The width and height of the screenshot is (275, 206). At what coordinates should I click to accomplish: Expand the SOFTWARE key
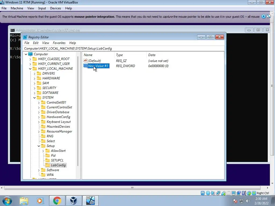35,93
